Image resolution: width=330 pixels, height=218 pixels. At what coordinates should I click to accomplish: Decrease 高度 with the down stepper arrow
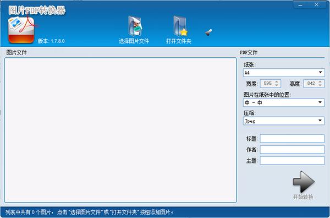pos(320,85)
